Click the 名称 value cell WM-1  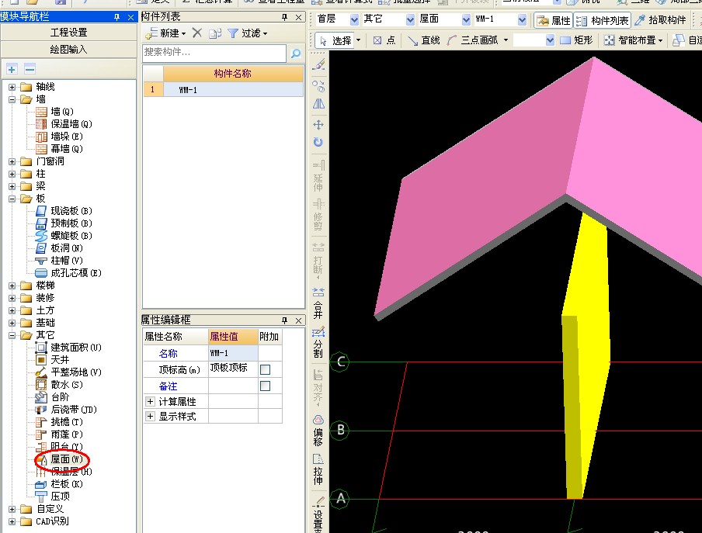click(233, 353)
